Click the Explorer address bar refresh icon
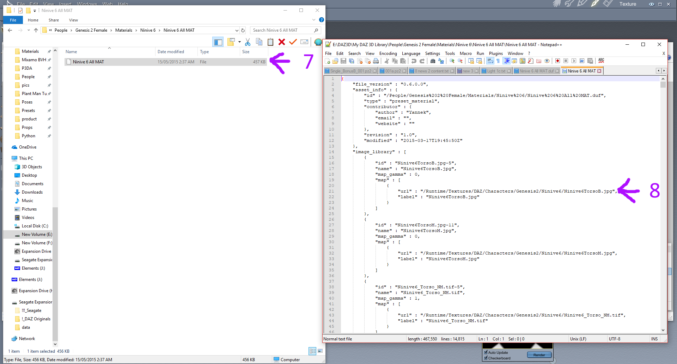This screenshot has width=677, height=364. pos(243,30)
